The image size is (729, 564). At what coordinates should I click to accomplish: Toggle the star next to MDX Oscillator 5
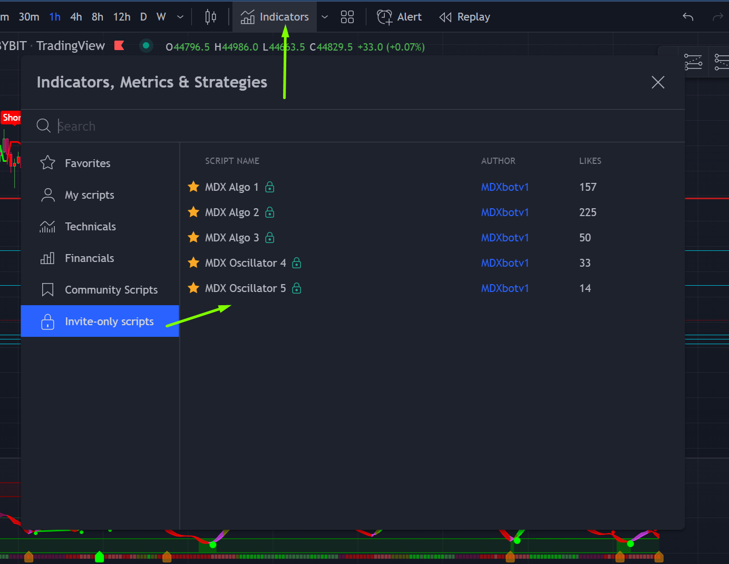pyautogui.click(x=193, y=288)
